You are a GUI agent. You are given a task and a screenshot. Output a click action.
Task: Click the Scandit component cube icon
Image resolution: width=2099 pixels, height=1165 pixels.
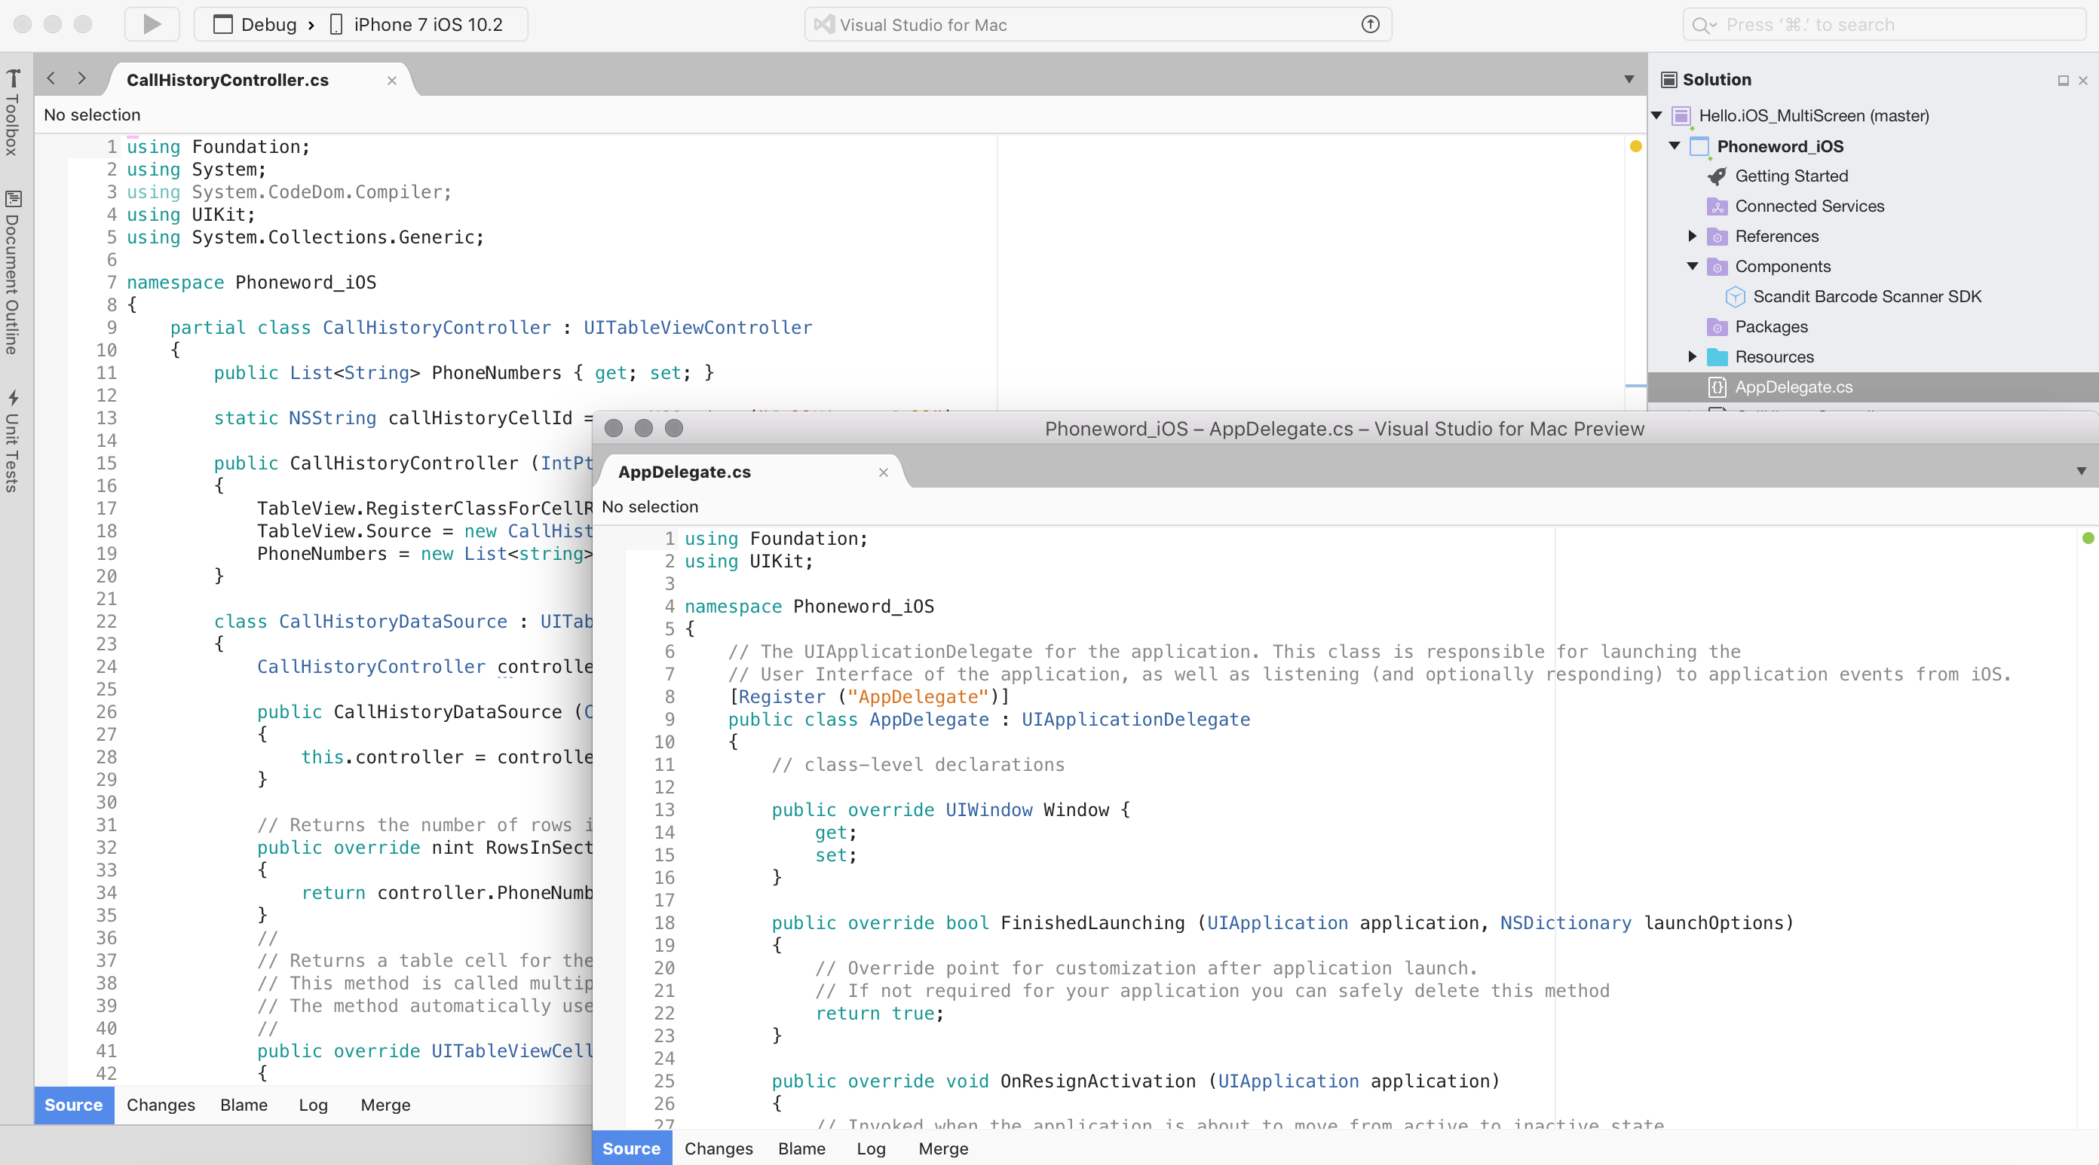tap(1735, 297)
